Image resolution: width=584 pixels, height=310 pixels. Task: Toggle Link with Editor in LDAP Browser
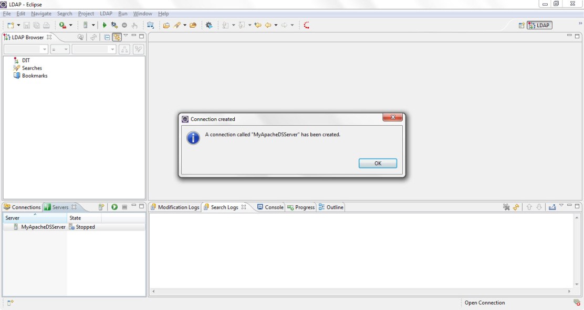117,37
